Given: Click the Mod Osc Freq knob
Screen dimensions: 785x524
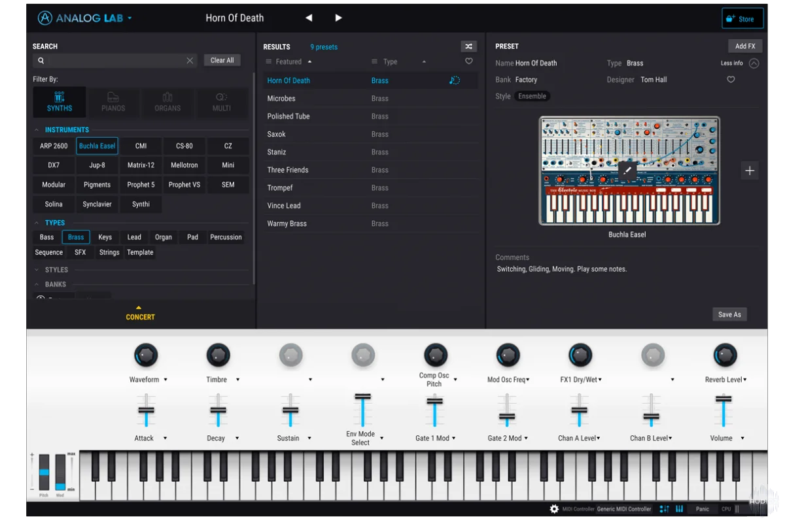Looking at the screenshot, I should [508, 356].
